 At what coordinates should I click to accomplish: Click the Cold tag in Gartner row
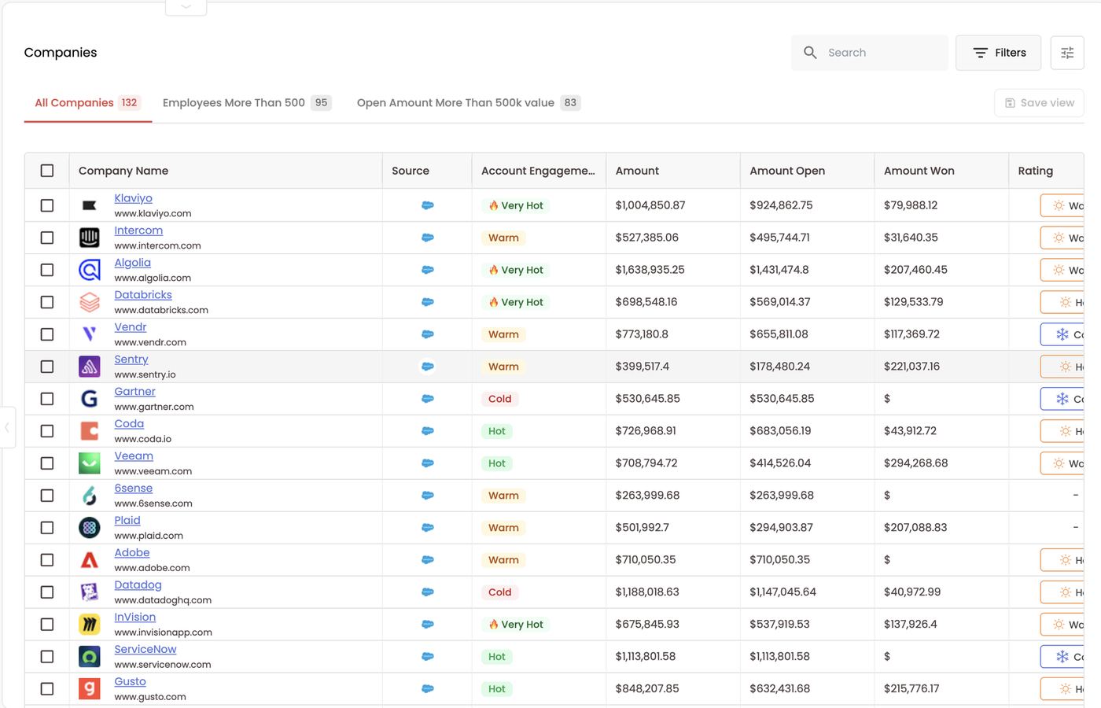[500, 399]
